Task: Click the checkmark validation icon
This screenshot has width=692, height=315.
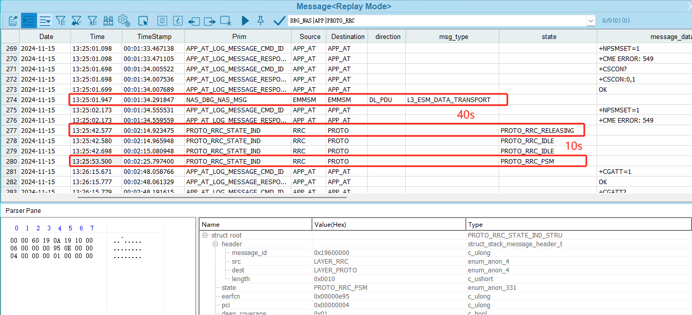Action: [x=279, y=21]
